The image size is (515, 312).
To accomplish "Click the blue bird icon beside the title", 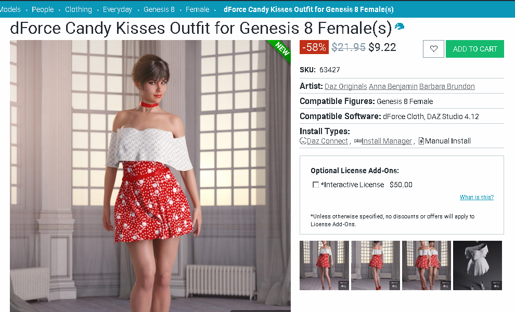I will pos(399,27).
